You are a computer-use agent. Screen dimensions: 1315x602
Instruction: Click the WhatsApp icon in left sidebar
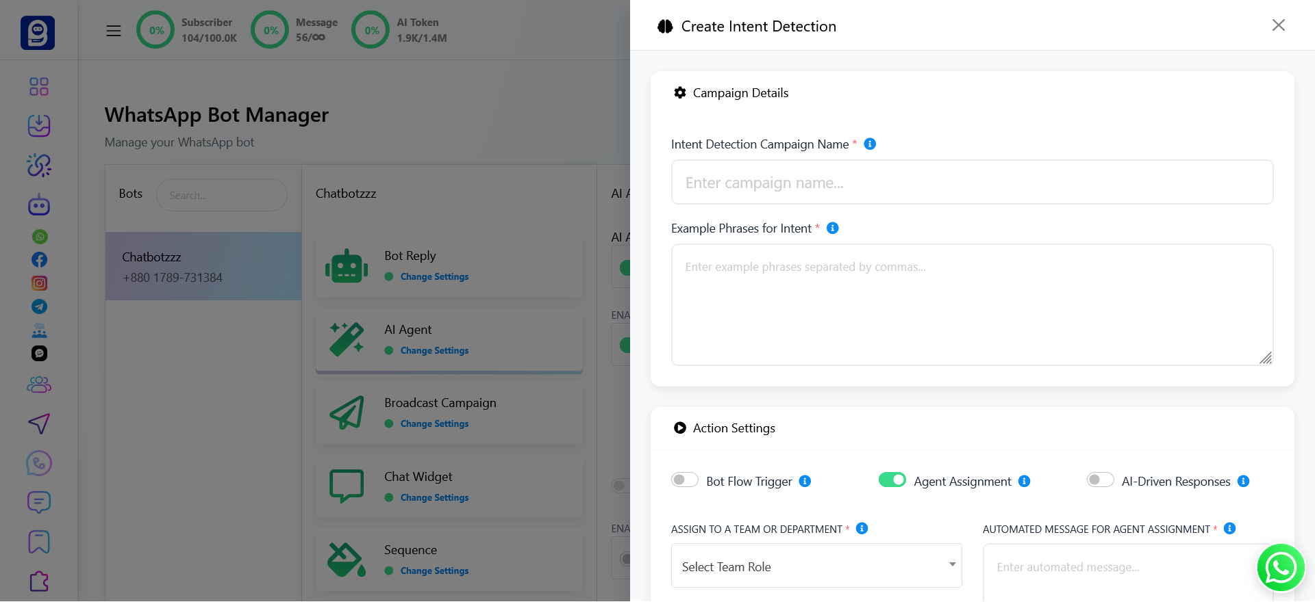click(40, 237)
